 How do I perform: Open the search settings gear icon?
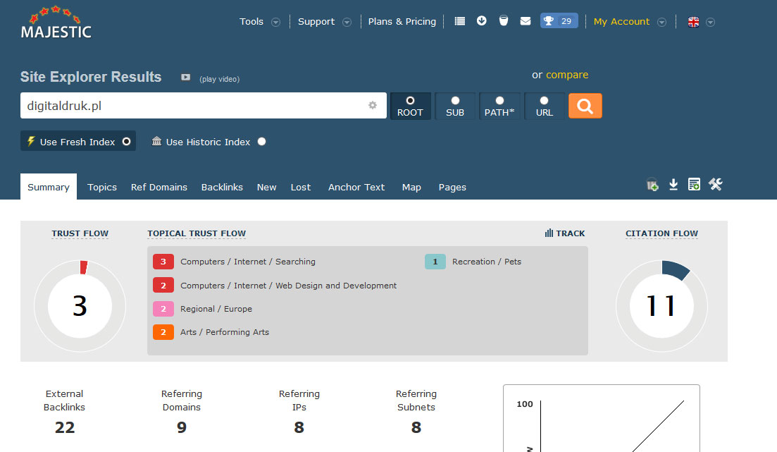pyautogui.click(x=373, y=105)
